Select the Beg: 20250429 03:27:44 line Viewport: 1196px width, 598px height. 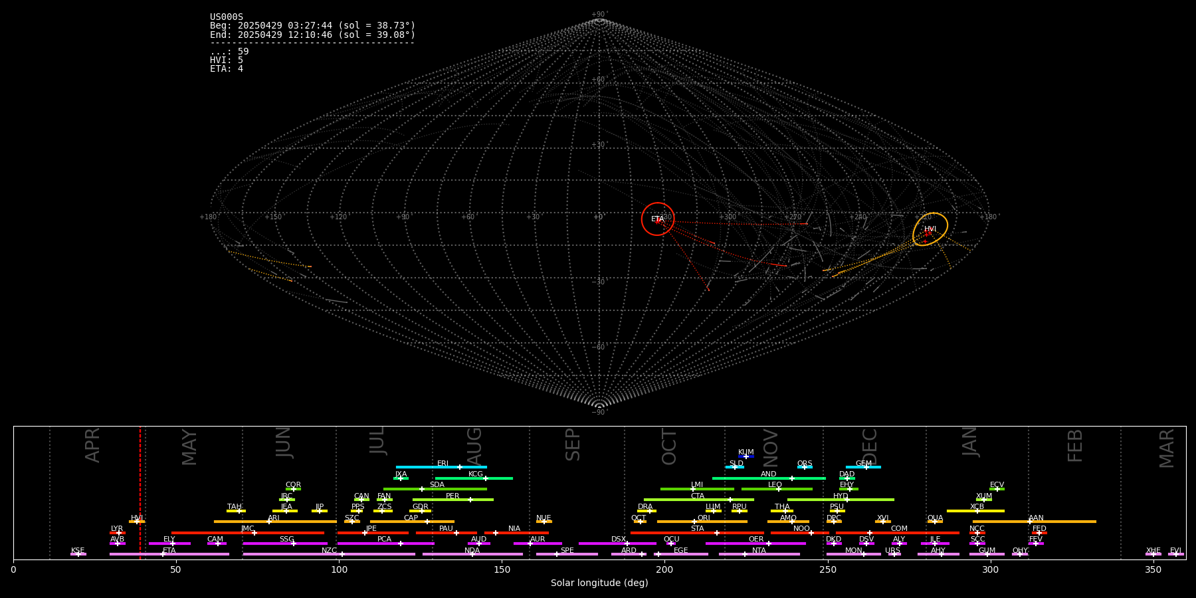coord(312,26)
